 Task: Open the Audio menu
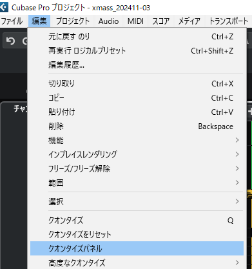coord(108,21)
